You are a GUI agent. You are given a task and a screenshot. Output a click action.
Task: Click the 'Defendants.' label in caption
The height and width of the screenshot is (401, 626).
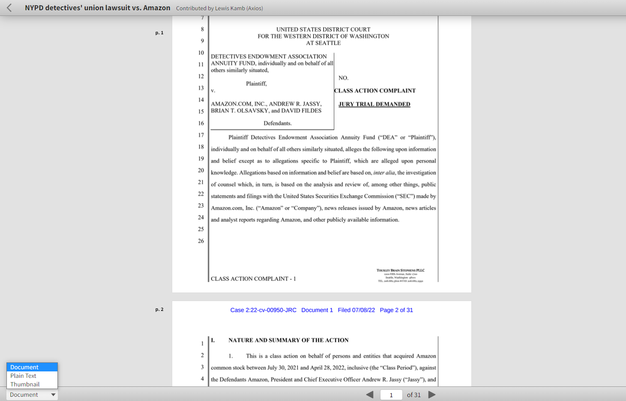[278, 123]
